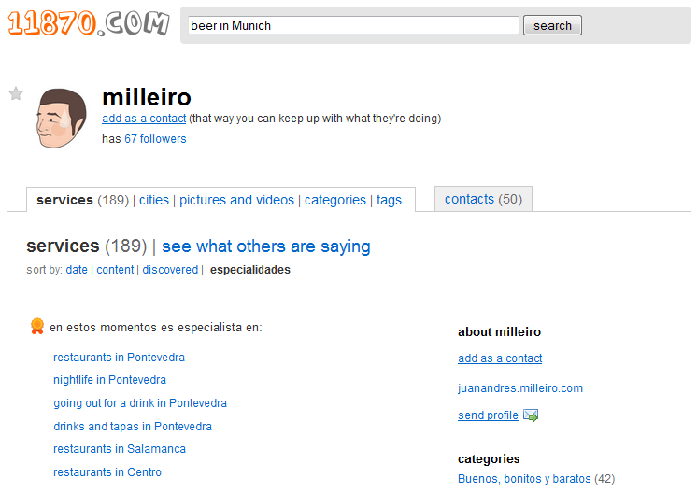Select the especialidades sort option
The image size is (697, 492).
250,270
